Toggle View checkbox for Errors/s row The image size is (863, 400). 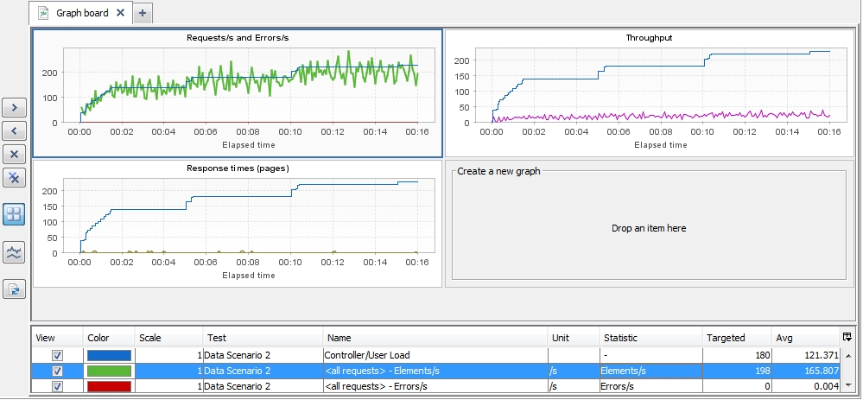[x=57, y=385]
